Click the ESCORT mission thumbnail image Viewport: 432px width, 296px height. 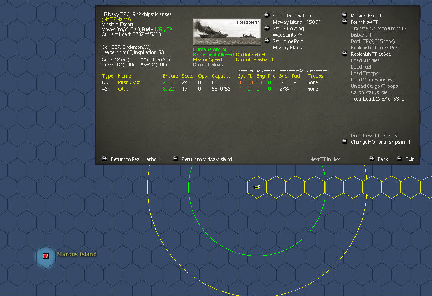coord(227,32)
